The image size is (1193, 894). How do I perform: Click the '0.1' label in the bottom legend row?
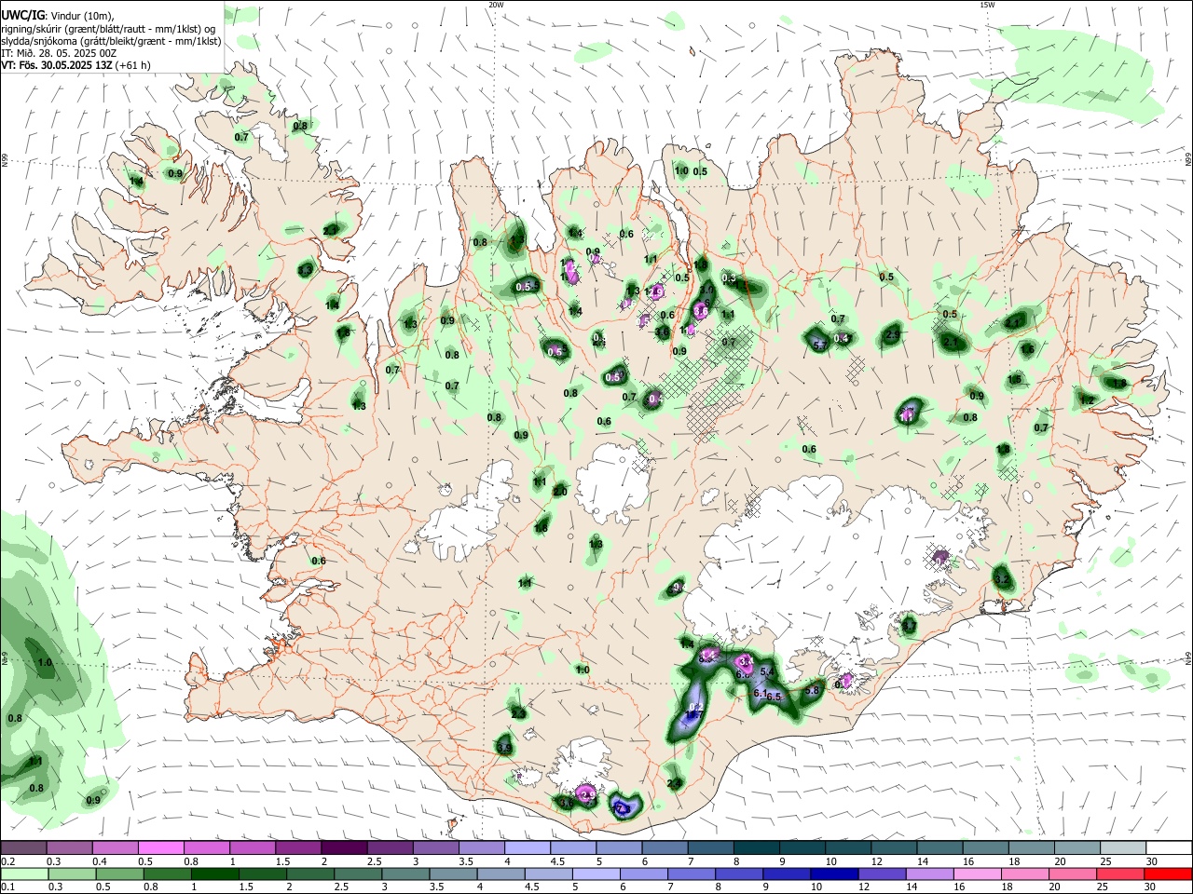tap(7, 887)
